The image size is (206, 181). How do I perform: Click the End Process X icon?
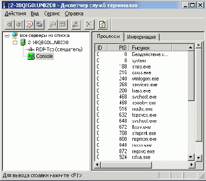(89, 24)
